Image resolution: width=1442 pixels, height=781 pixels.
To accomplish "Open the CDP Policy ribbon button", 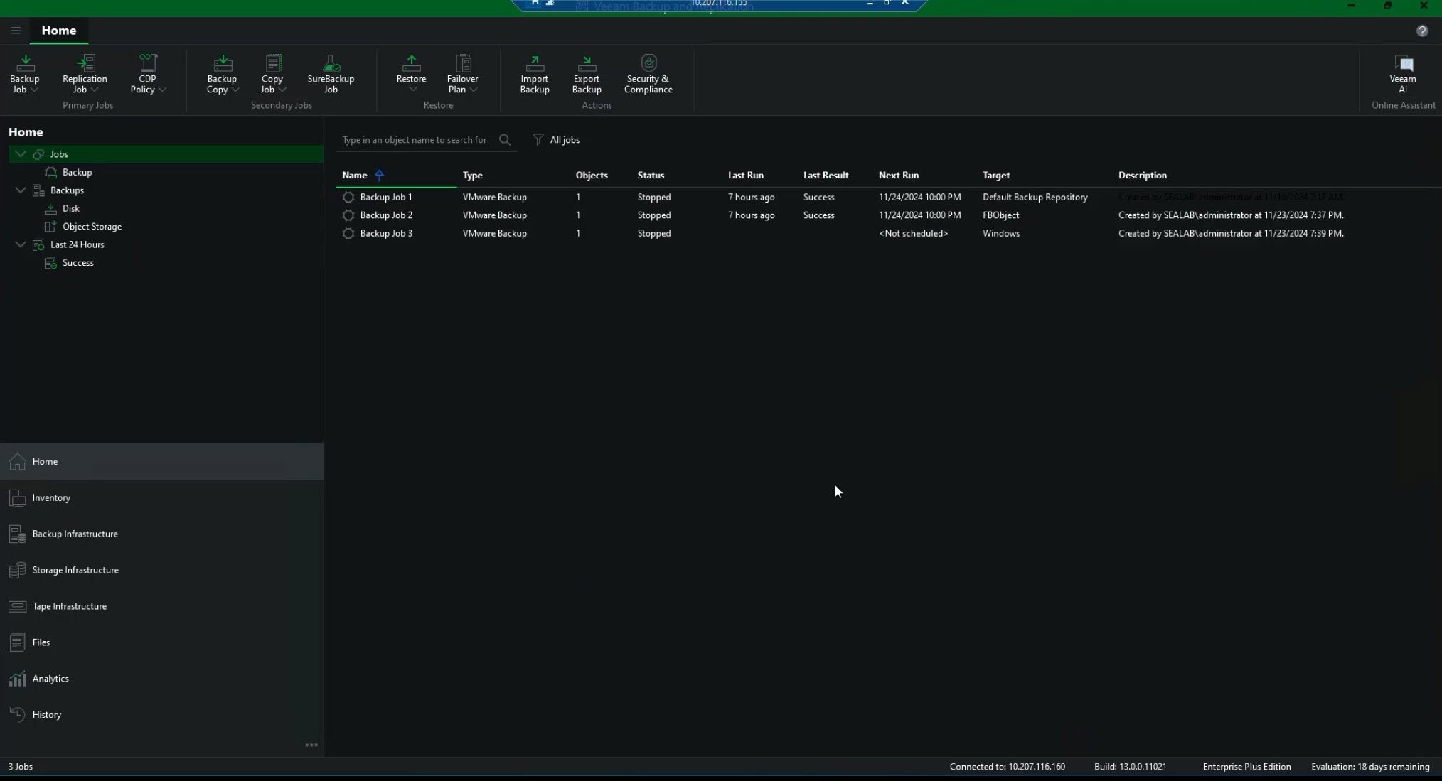I will [x=147, y=73].
